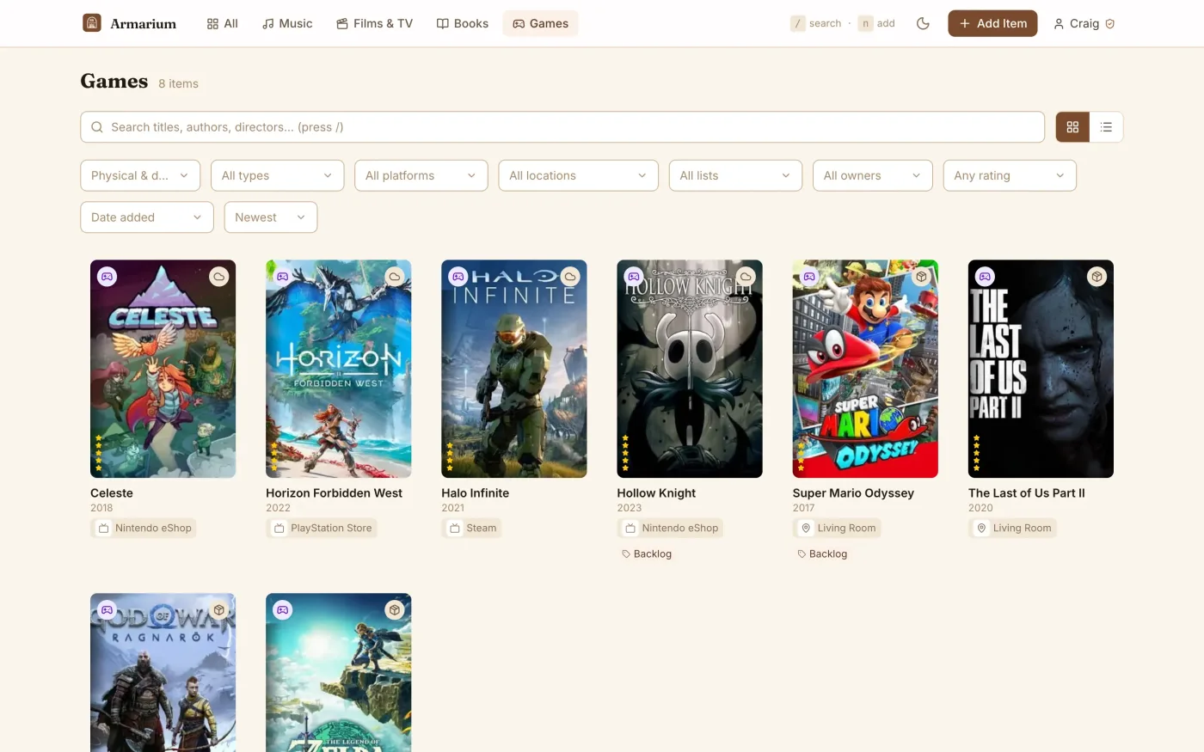
Task: Click the controller badge on Horizon Forbidden West cover
Action: click(282, 277)
